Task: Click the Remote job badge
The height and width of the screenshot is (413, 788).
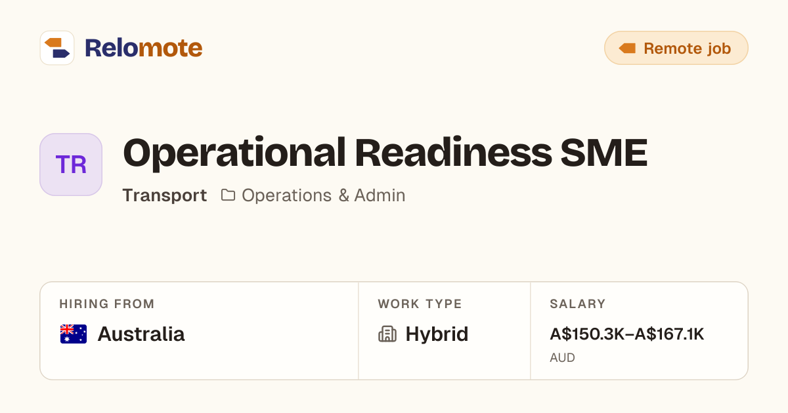Action: (x=676, y=48)
